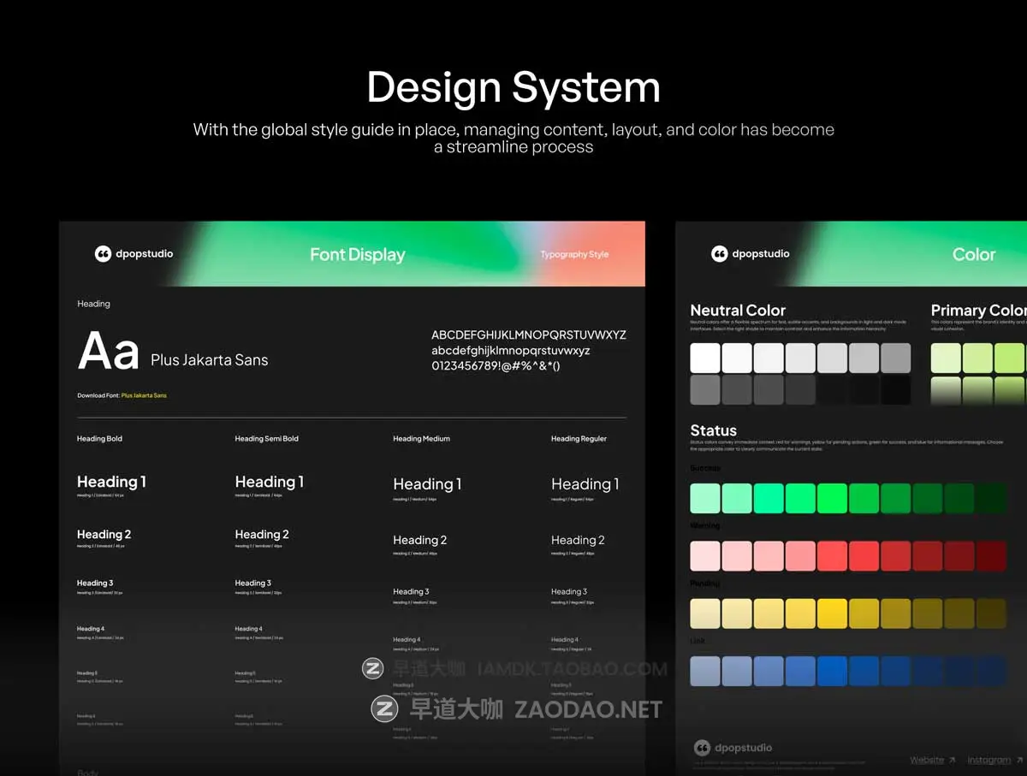The width and height of the screenshot is (1027, 776).
Task: Select the Heading Semi Bold column label
Action: (x=267, y=439)
